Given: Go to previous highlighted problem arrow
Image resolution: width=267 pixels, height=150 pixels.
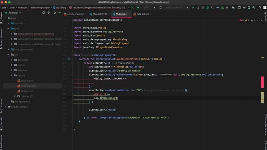Looking at the screenshot, I should coord(257,20).
